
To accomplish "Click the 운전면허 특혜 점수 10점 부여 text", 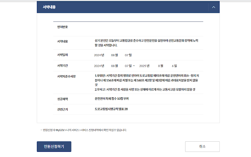I will click(x=112, y=99).
